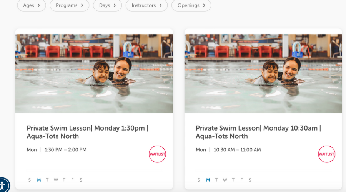This screenshot has width=346, height=192.
Task: Click 10:30 AM – 11:00 AM time text
Action: click(x=237, y=150)
